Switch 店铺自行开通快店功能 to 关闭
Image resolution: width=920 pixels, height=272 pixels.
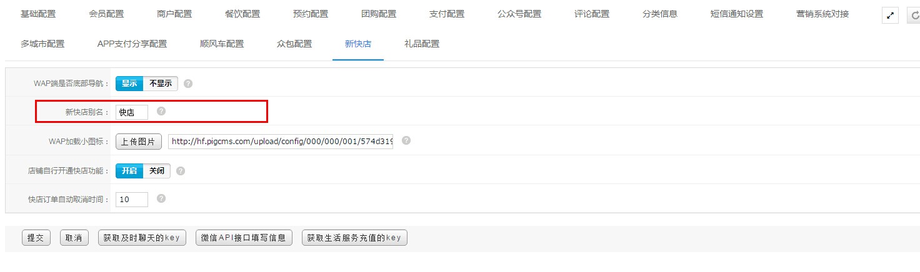point(157,170)
